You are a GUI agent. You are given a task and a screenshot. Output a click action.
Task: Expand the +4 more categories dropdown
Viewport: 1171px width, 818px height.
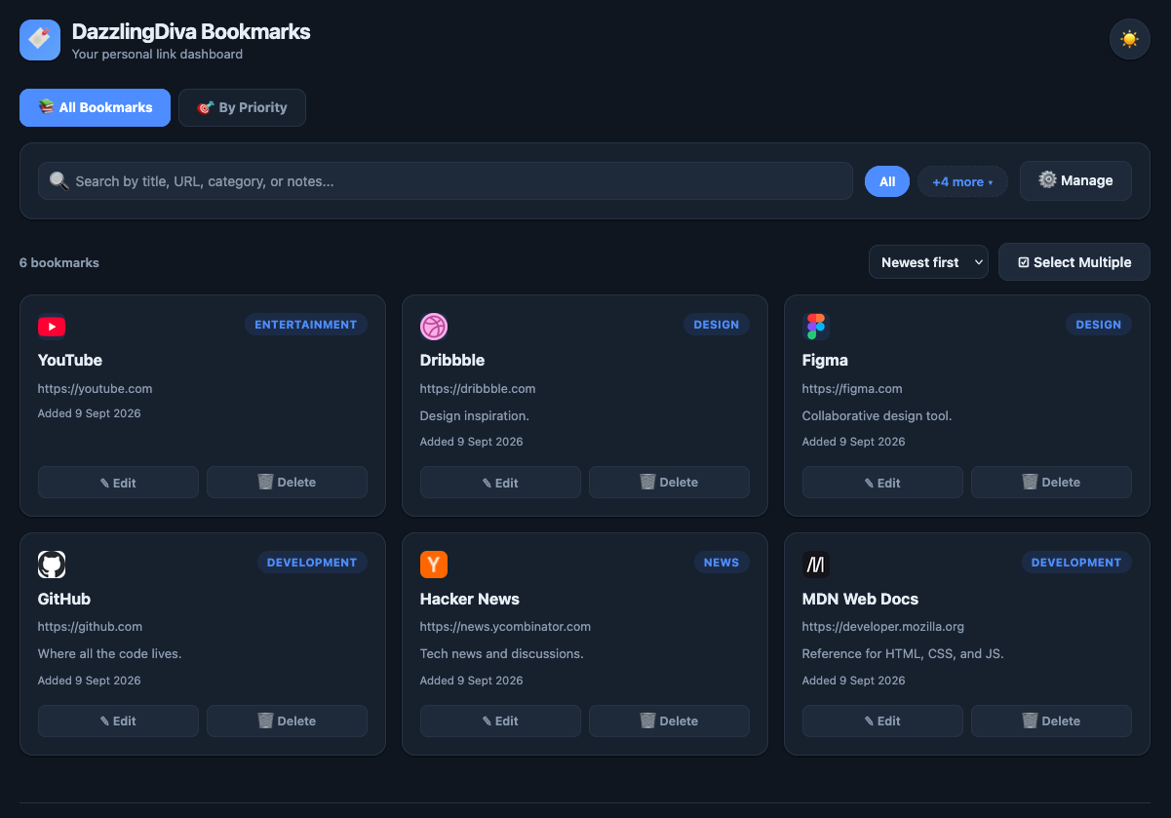962,181
